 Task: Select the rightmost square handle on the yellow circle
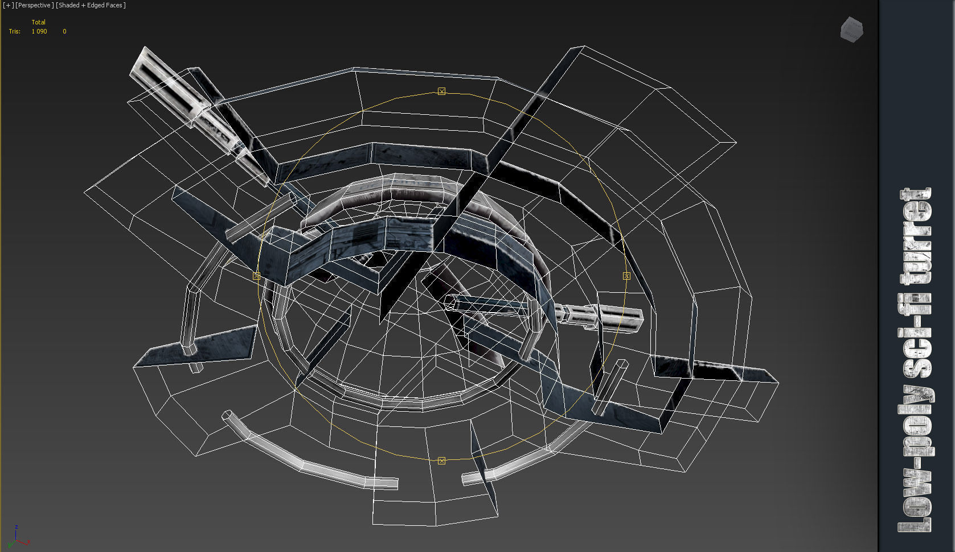tap(626, 276)
